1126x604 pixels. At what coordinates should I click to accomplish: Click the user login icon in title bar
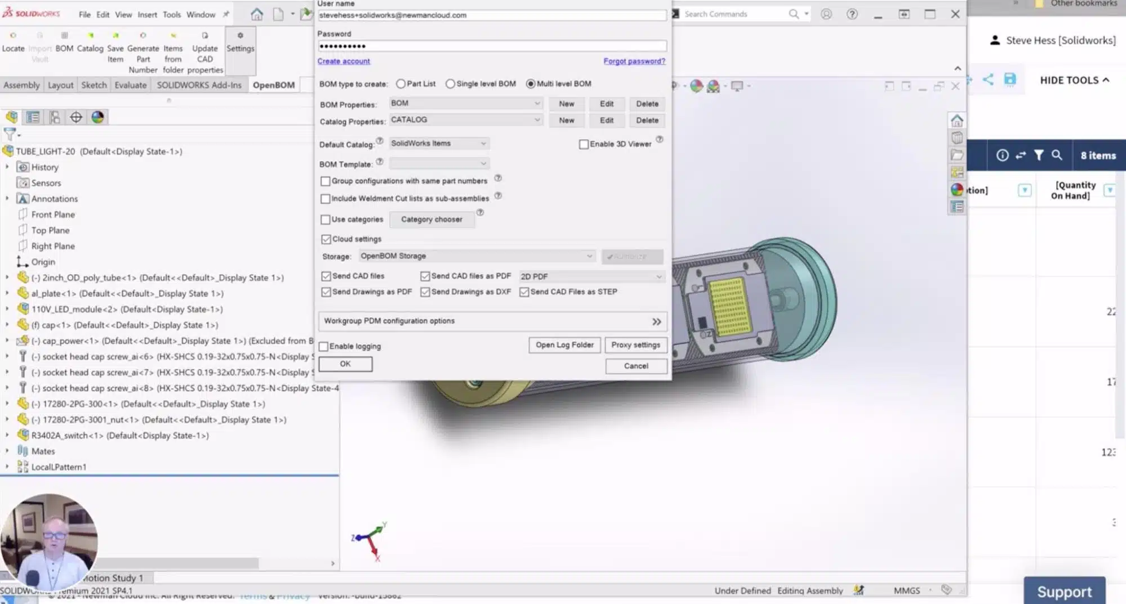(x=826, y=14)
